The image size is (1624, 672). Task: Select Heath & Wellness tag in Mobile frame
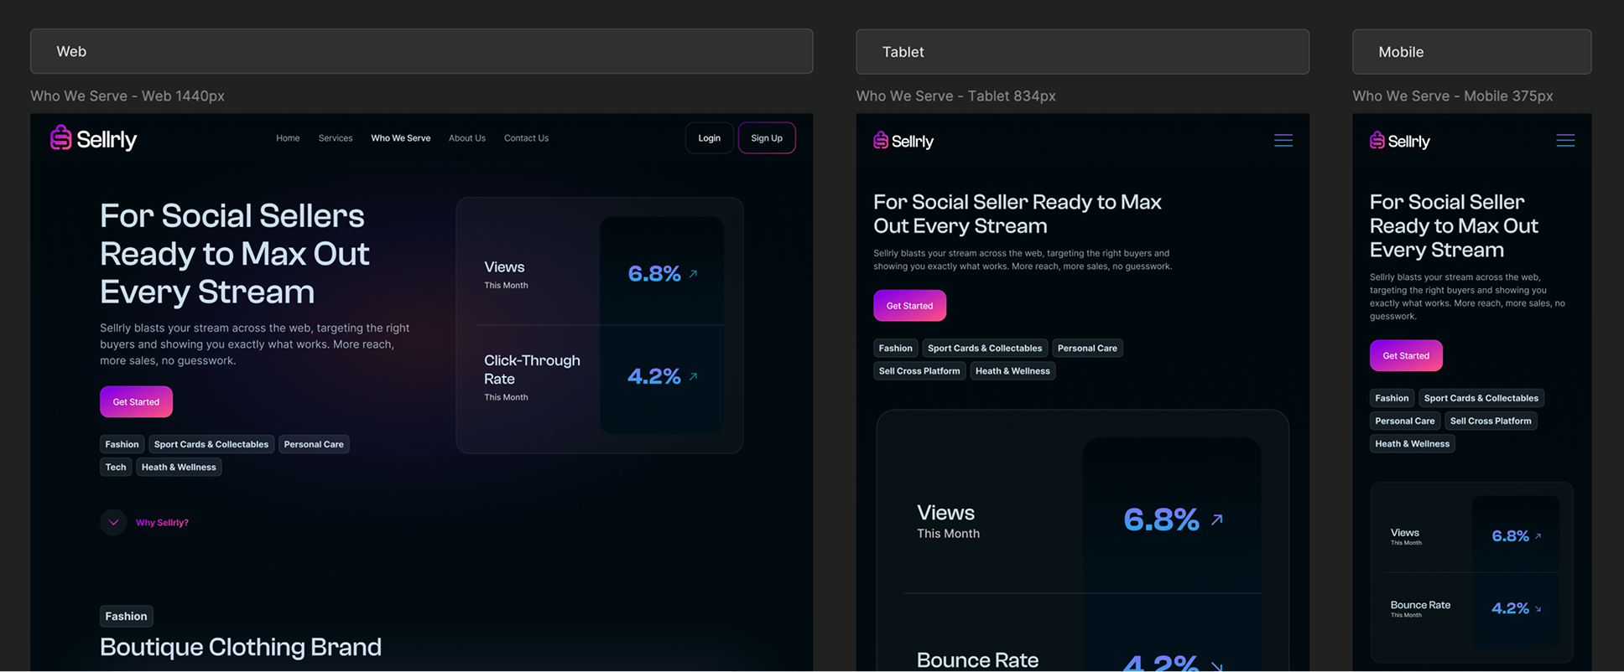point(1413,444)
